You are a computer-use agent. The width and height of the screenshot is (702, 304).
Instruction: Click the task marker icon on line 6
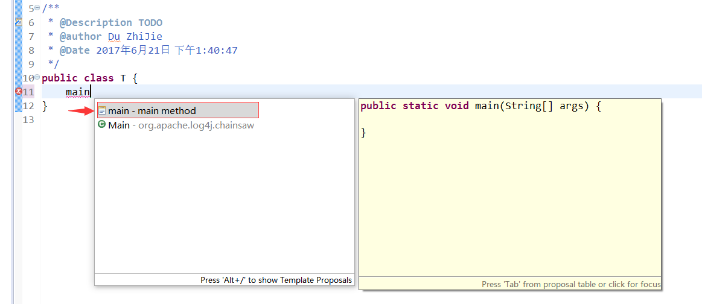pos(19,22)
